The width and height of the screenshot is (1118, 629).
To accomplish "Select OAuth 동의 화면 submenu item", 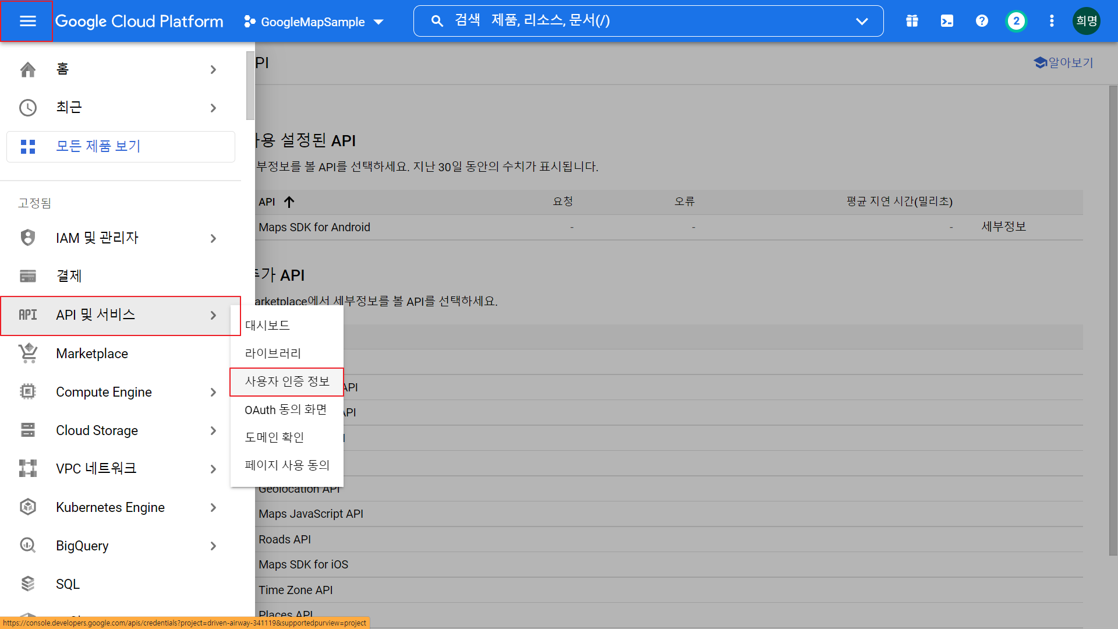I will point(285,409).
